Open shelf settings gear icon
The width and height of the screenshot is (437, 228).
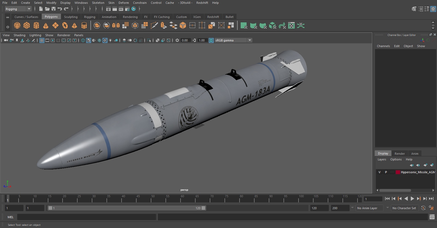coord(8,27)
